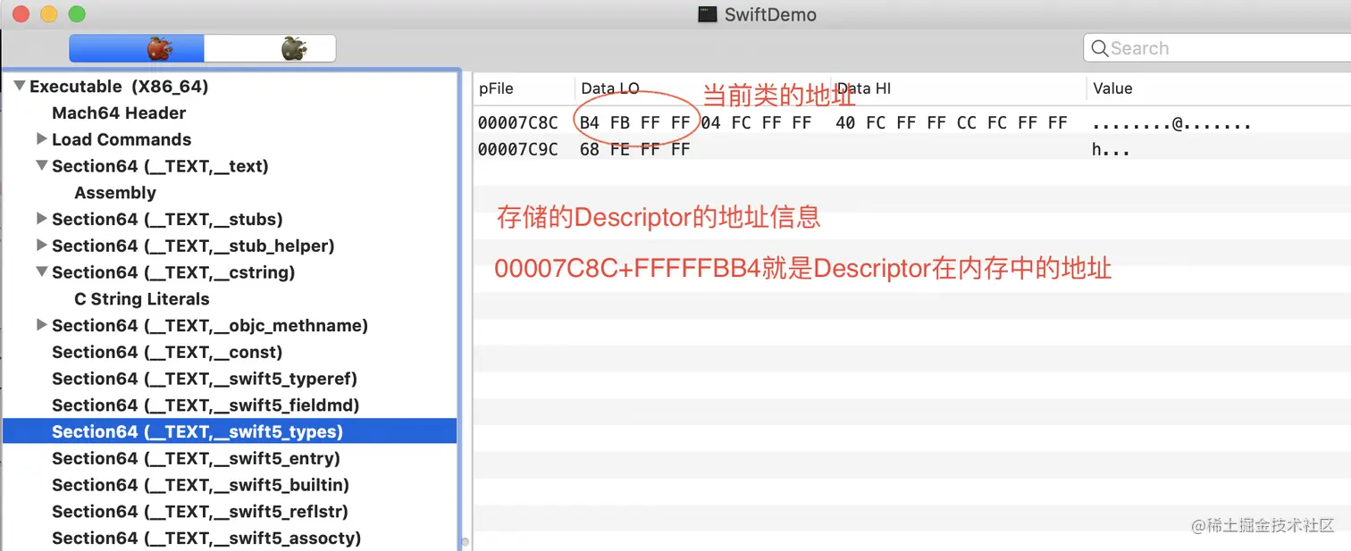Click Data HI bytes CC FC FF FF
The height and width of the screenshot is (551, 1351).
point(1012,123)
